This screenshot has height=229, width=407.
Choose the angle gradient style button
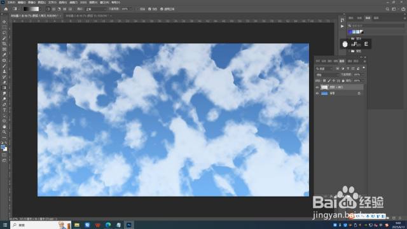(59, 9)
